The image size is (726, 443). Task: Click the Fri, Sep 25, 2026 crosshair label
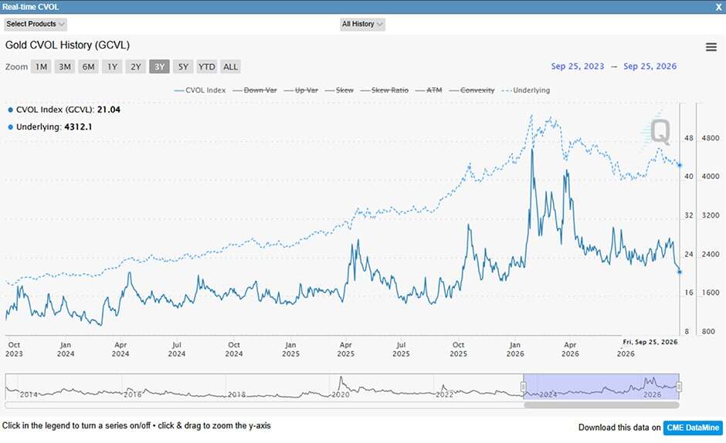point(650,342)
